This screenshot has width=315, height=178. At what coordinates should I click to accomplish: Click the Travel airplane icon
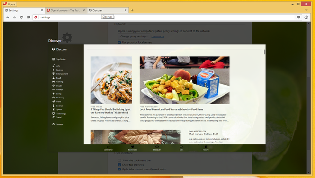point(54,117)
